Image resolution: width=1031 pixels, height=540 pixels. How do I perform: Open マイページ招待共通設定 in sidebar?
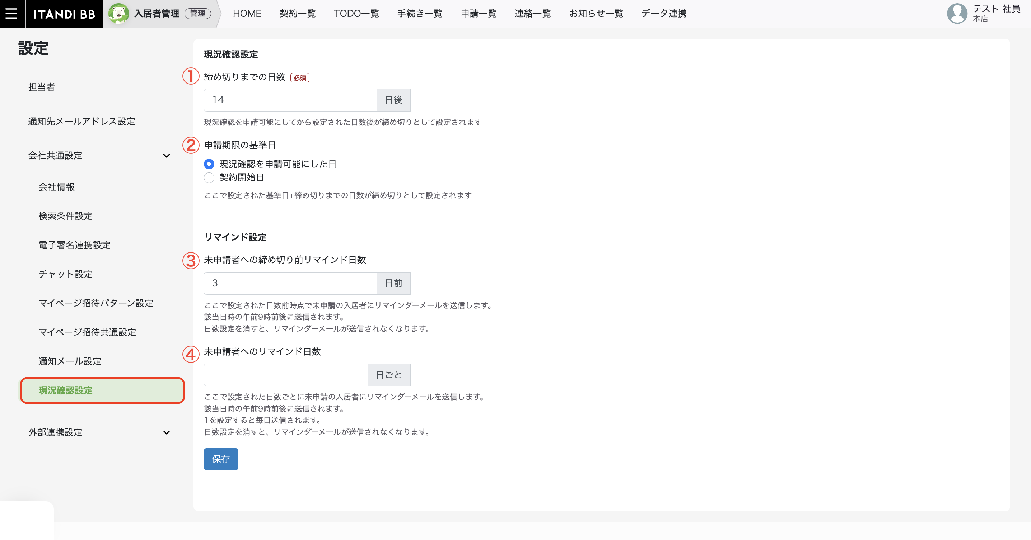(87, 332)
